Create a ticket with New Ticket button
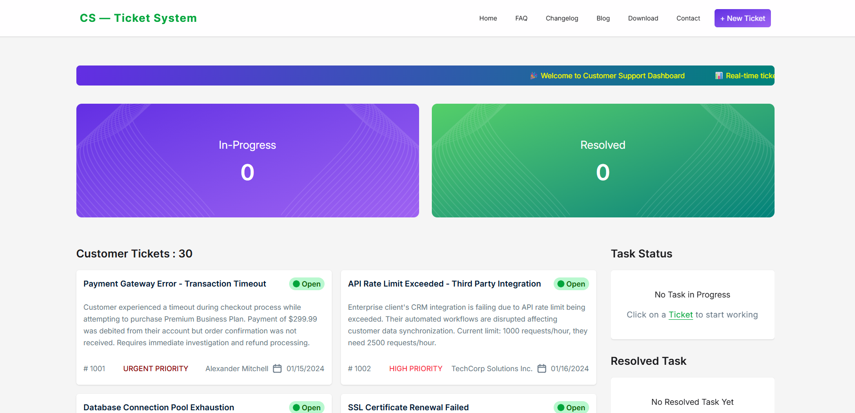The width and height of the screenshot is (855, 413). [742, 18]
